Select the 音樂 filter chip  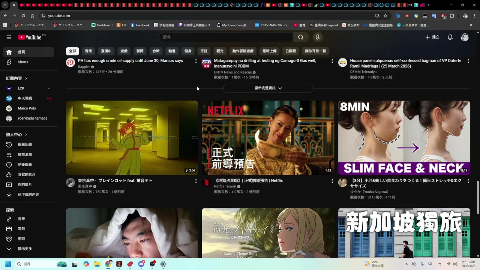point(88,51)
